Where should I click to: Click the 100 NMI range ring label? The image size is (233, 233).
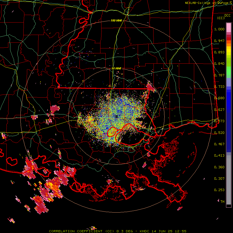116,20
